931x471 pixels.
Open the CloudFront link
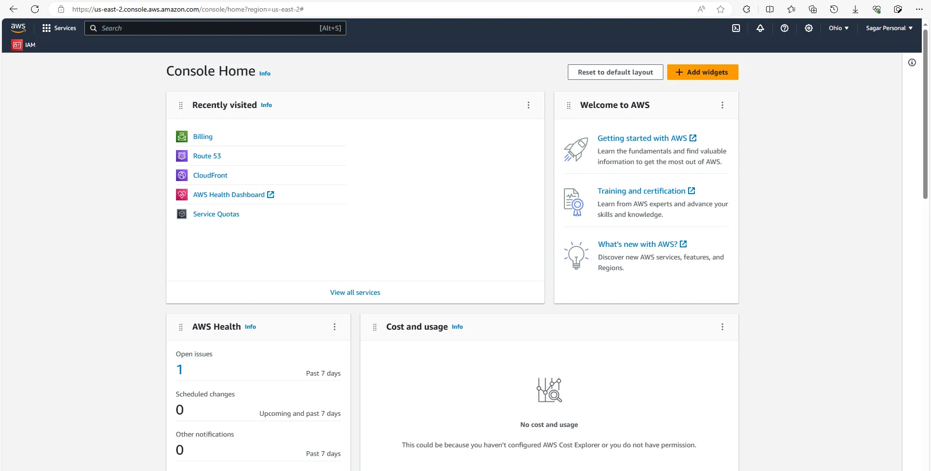[x=210, y=175]
